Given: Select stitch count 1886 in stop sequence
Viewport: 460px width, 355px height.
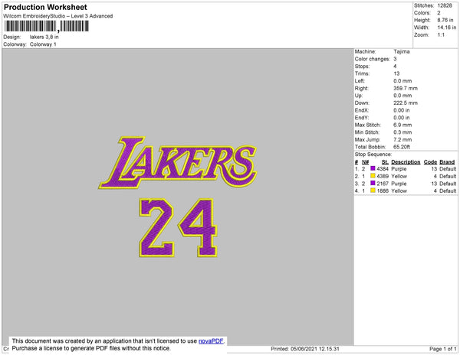Looking at the screenshot, I should tap(383, 191).
